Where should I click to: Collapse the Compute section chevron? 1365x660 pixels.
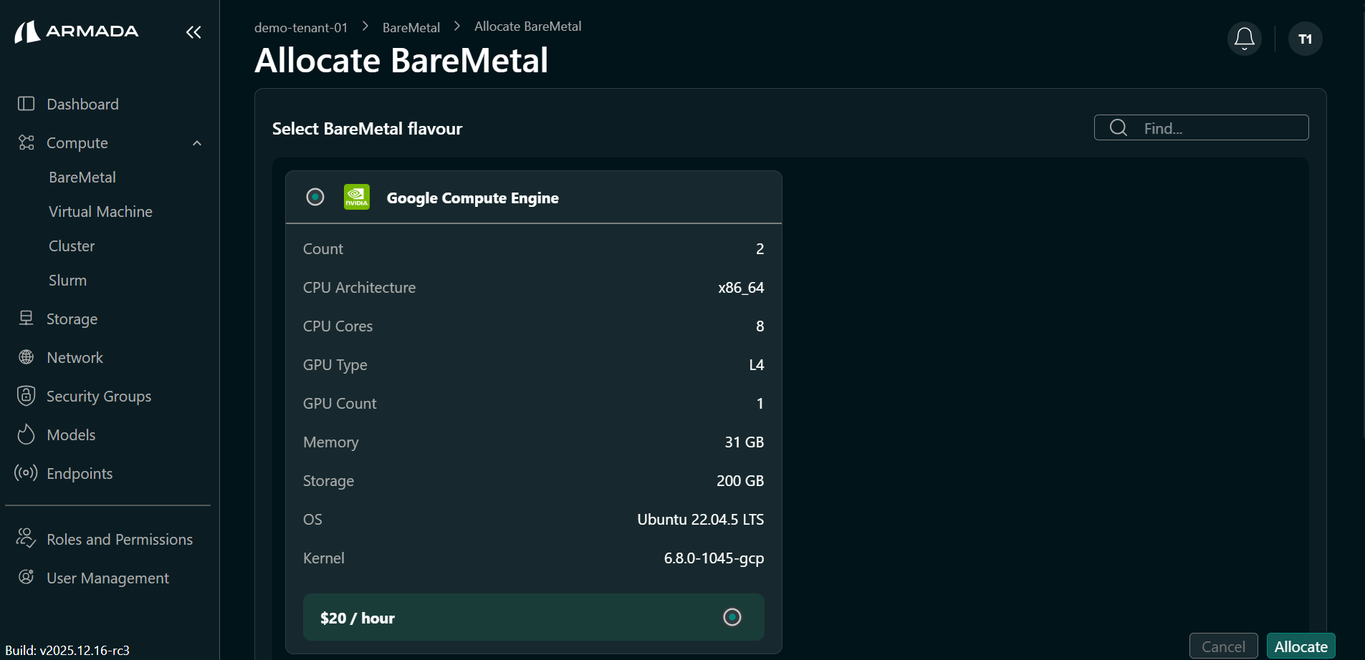(x=196, y=142)
